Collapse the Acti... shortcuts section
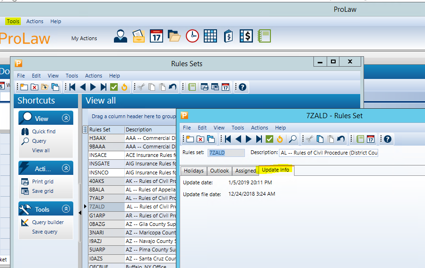This screenshot has height=268, width=425. tap(66, 168)
